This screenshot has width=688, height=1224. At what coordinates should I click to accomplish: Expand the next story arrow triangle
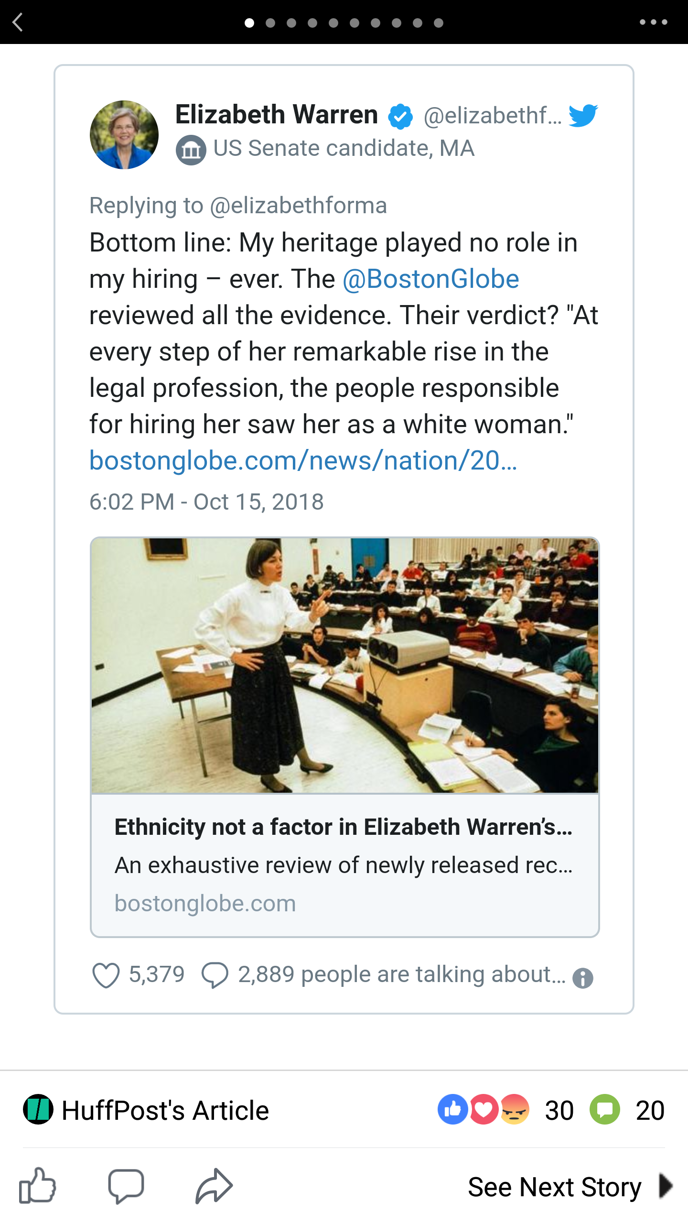(x=666, y=1186)
